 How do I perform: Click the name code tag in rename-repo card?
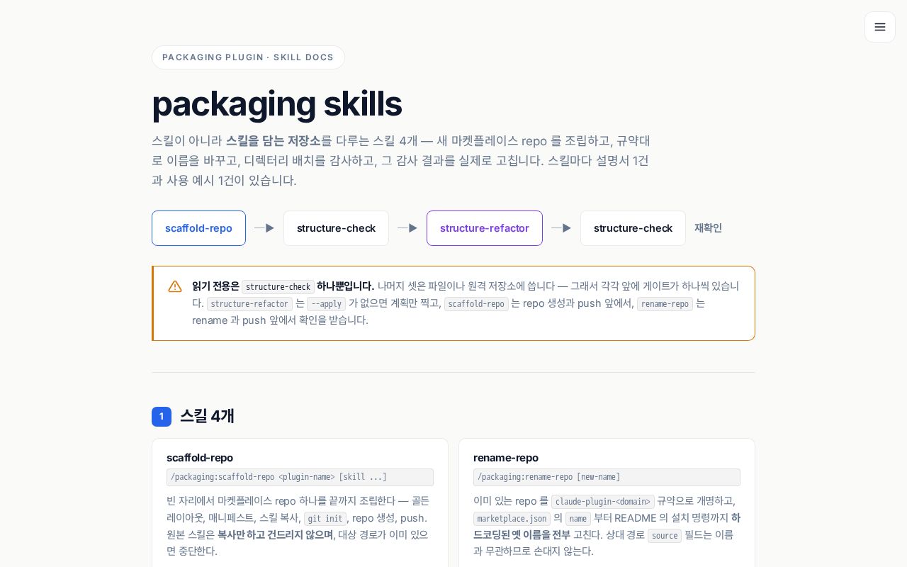[x=578, y=519]
